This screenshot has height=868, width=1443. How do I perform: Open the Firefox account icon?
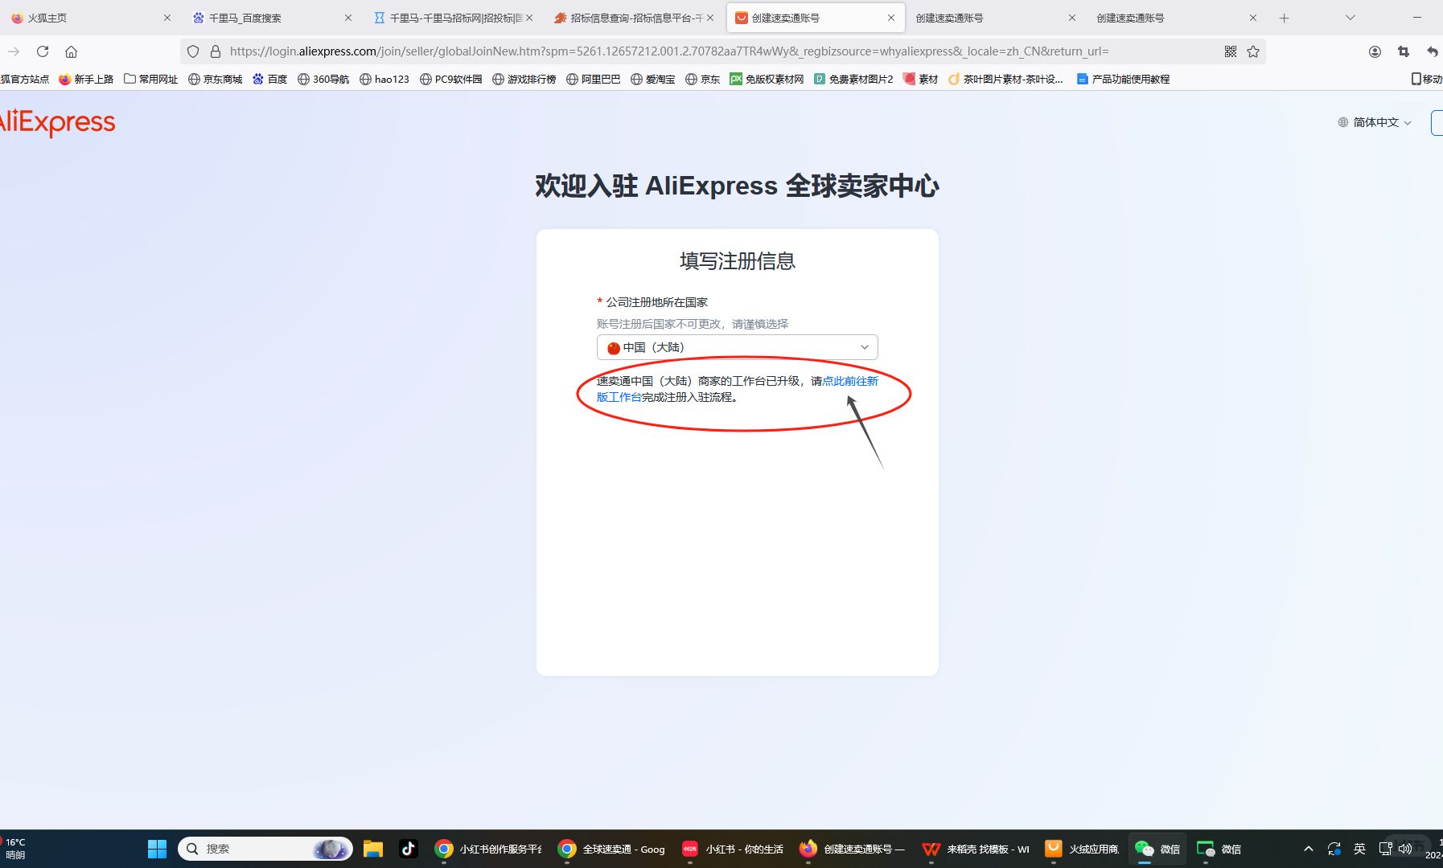[x=1375, y=51]
